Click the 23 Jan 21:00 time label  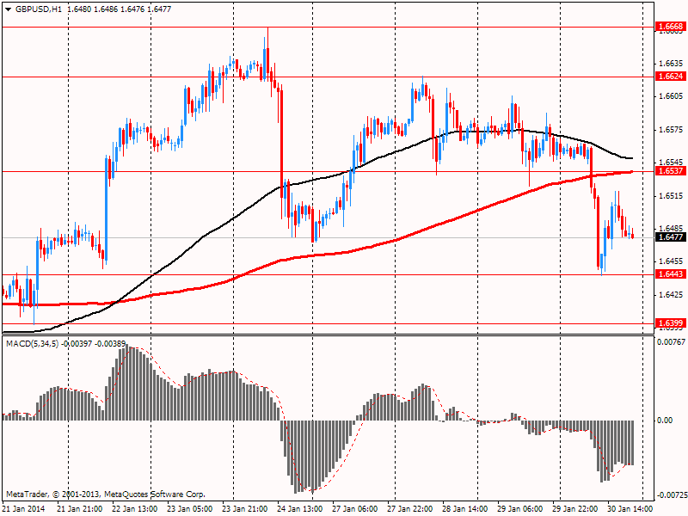pos(245,509)
